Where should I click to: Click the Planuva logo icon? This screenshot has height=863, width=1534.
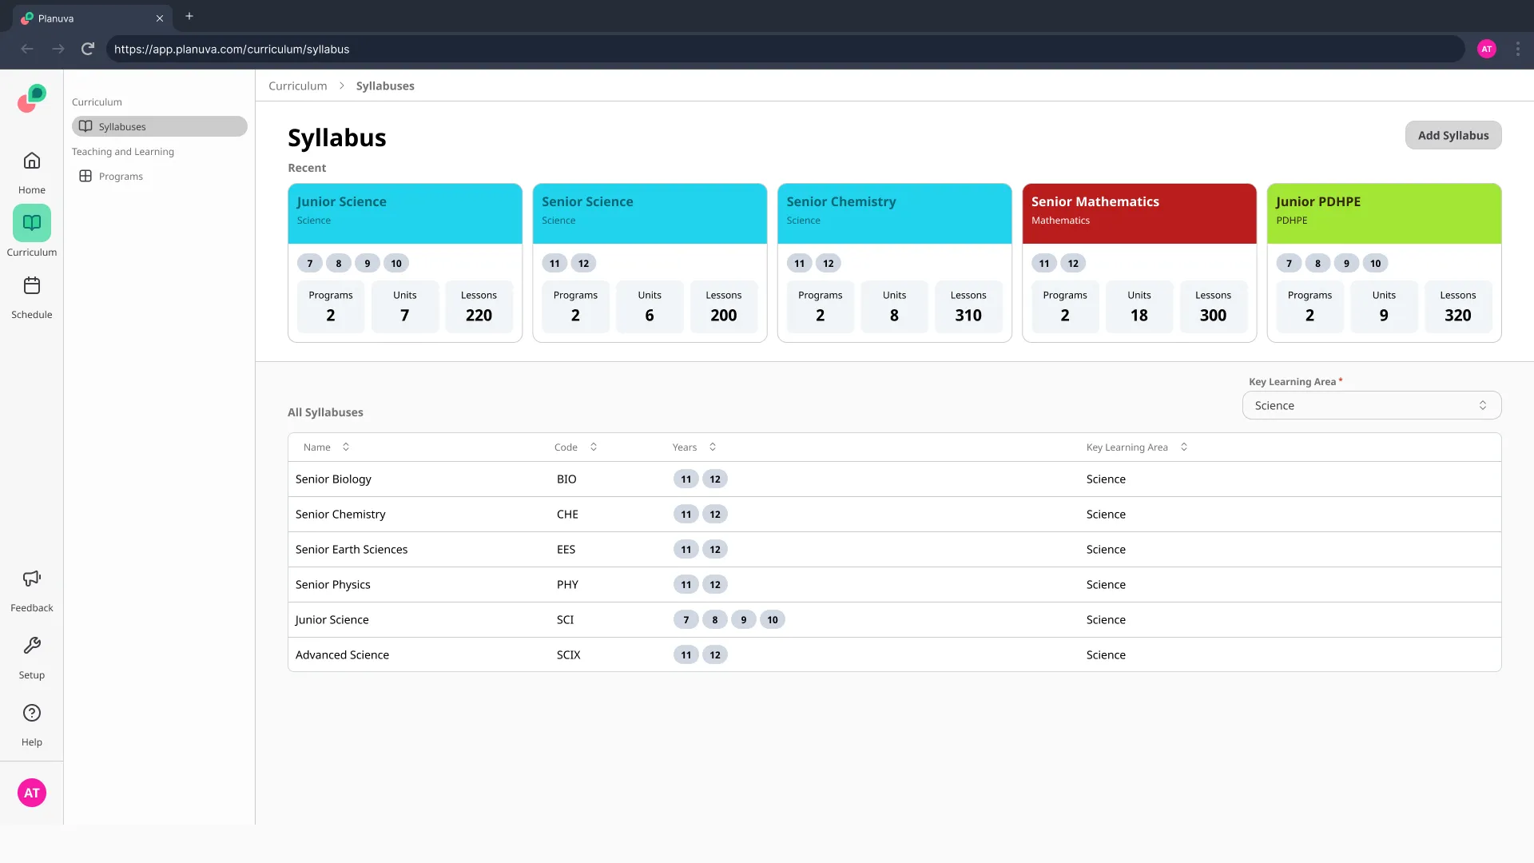click(x=32, y=99)
